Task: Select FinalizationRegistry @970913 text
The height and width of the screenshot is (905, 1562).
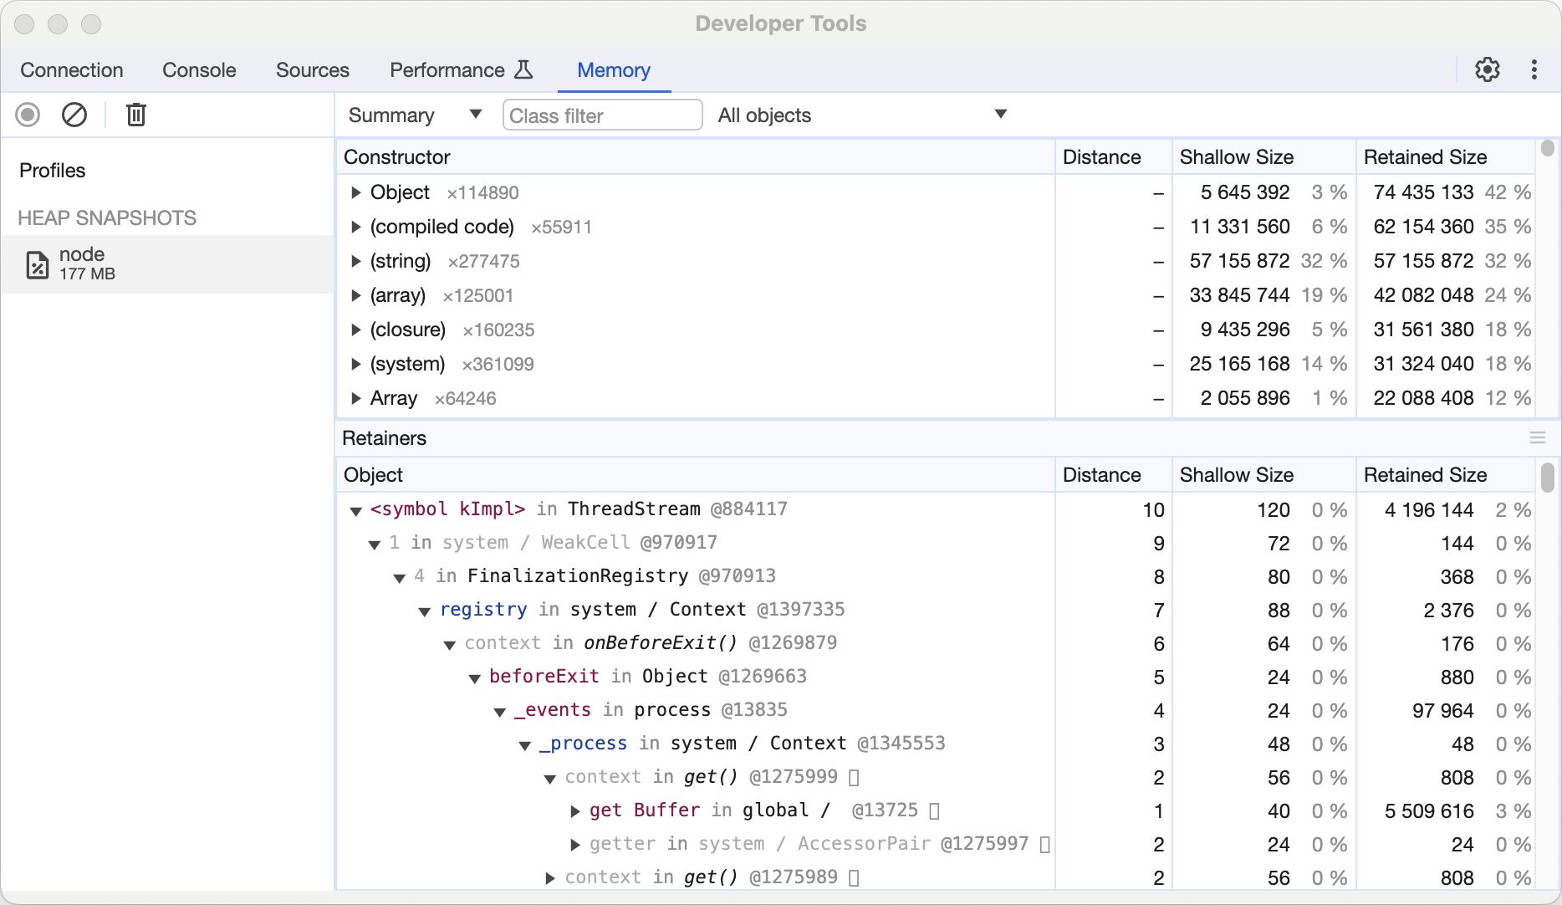Action: tap(621, 576)
